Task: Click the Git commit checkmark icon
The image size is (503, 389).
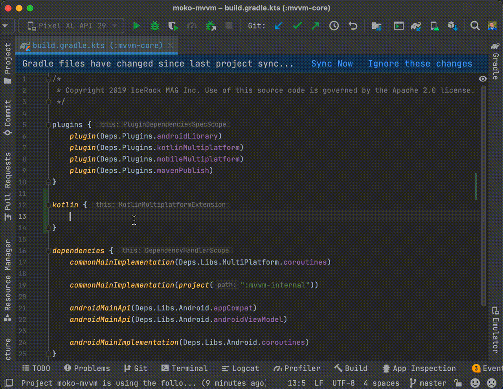Action: click(x=297, y=26)
